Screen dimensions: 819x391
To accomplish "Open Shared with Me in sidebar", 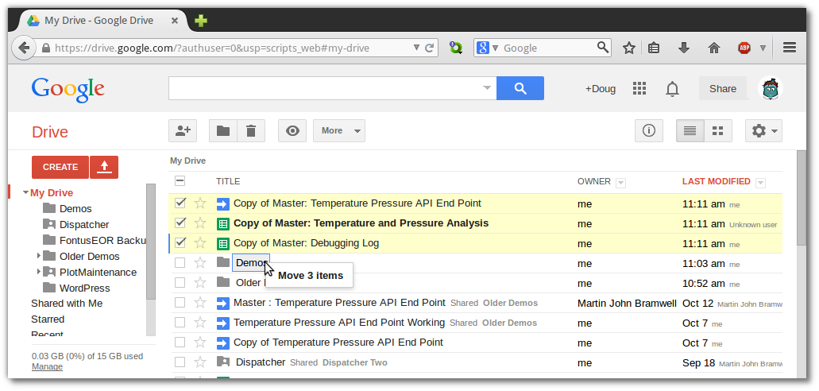I will tap(67, 303).
